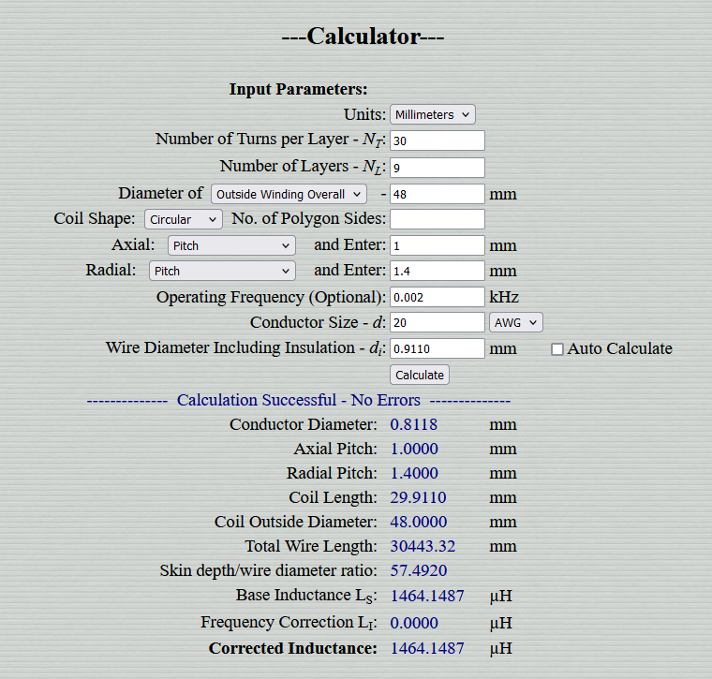The height and width of the screenshot is (679, 712).
Task: Click the No. of Polygon Sides field
Action: coord(437,220)
